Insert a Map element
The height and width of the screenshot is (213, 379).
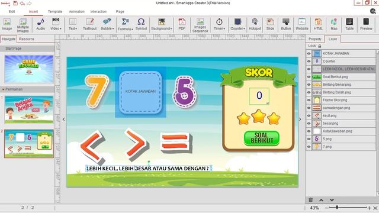tap(334, 24)
